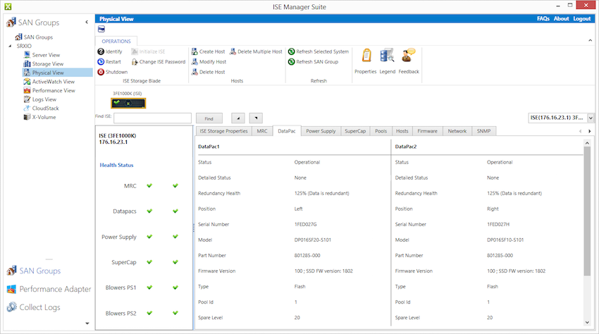The width and height of the screenshot is (599, 334).
Task: Click the scroll down arrow in DataPac panel
Action: click(x=587, y=323)
